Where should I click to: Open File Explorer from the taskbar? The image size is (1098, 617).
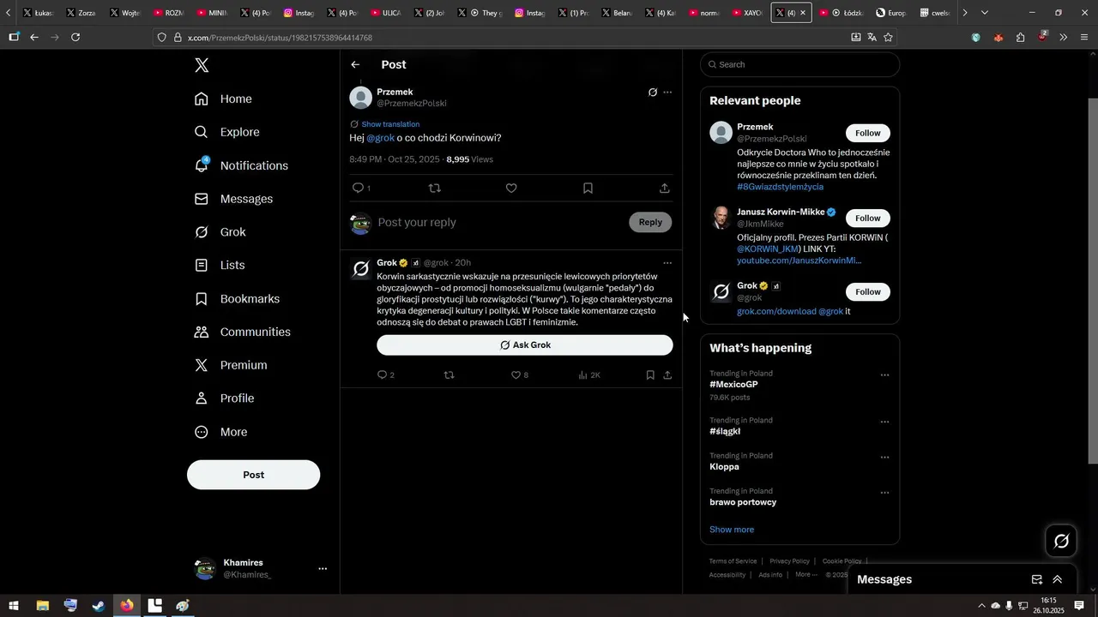click(42, 606)
